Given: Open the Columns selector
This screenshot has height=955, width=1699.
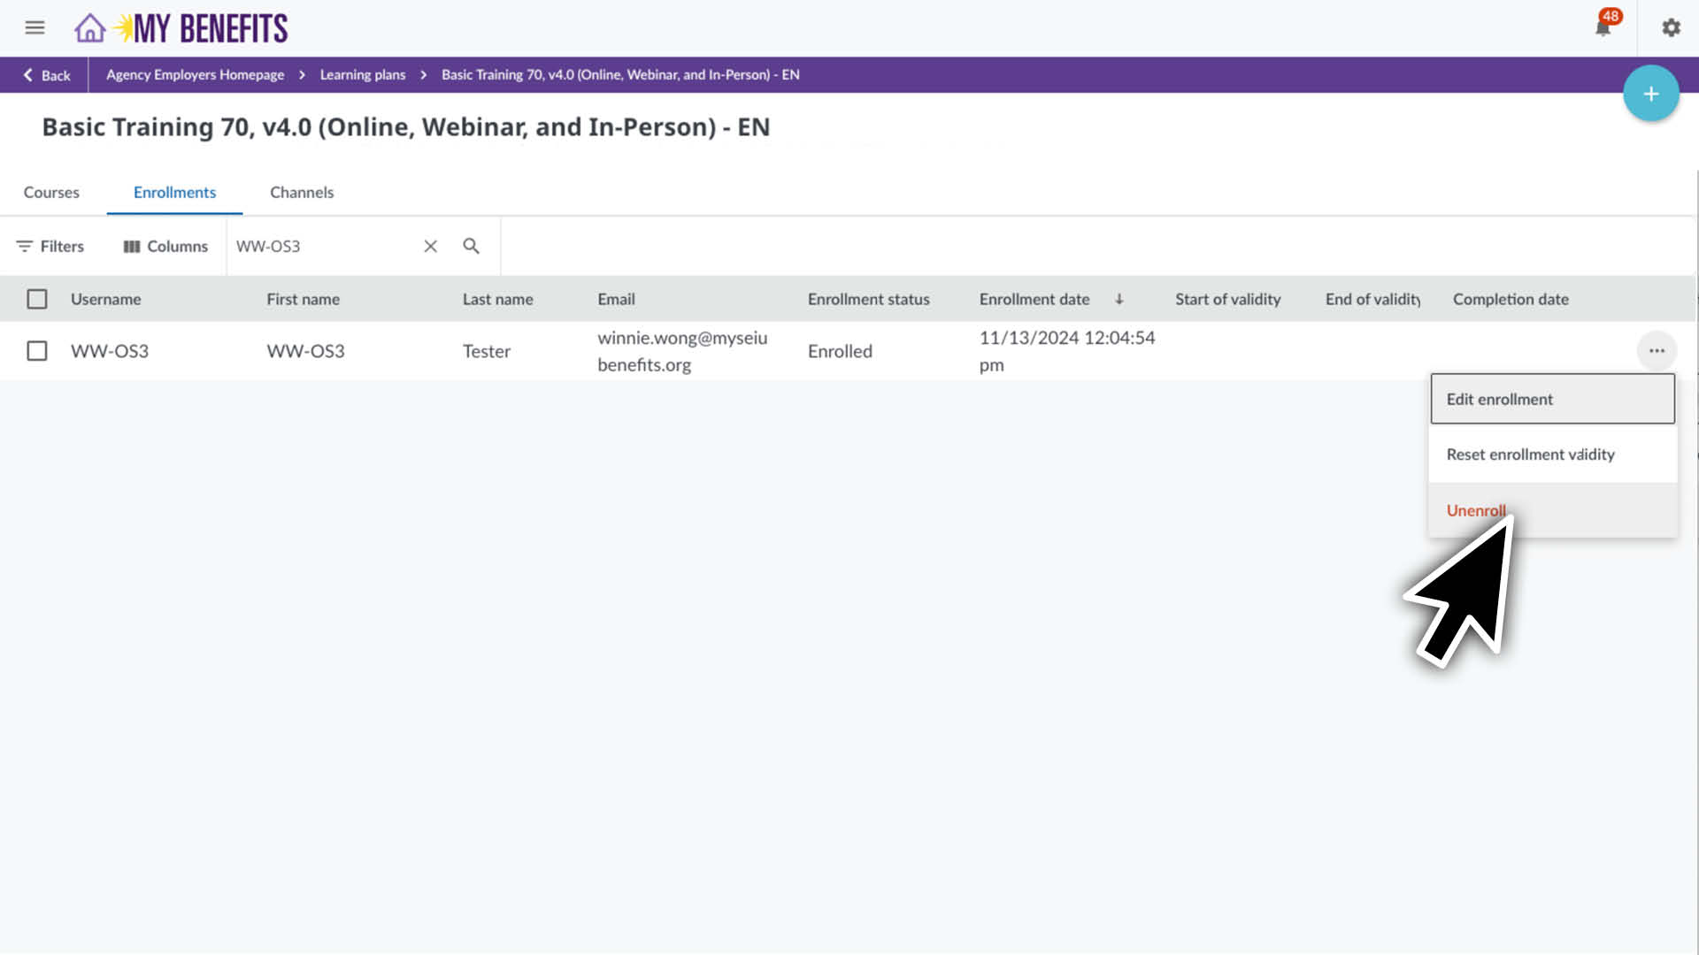Looking at the screenshot, I should pos(165,247).
